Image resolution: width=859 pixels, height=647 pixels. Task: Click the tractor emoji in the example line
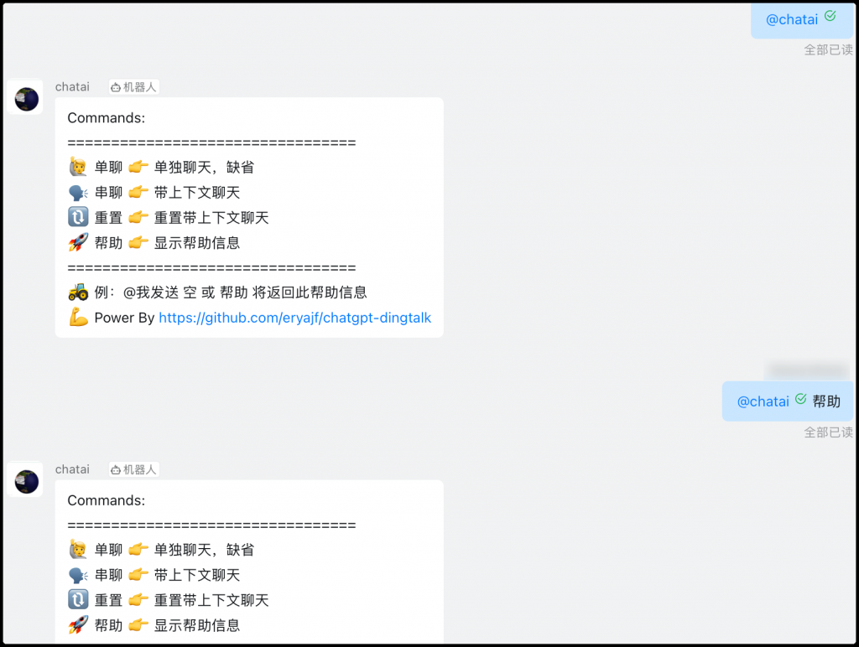[x=78, y=293]
